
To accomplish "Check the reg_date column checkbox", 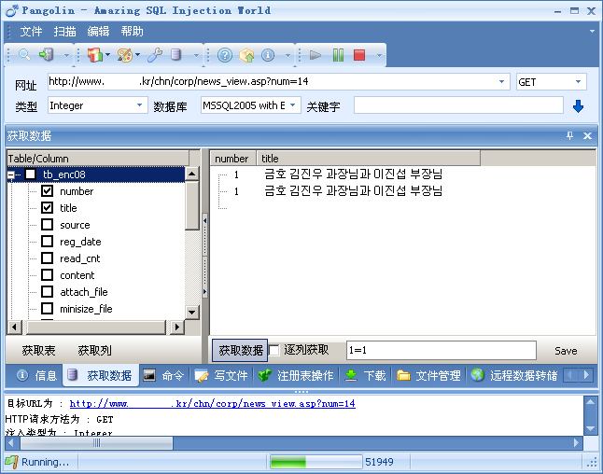I will [x=48, y=242].
